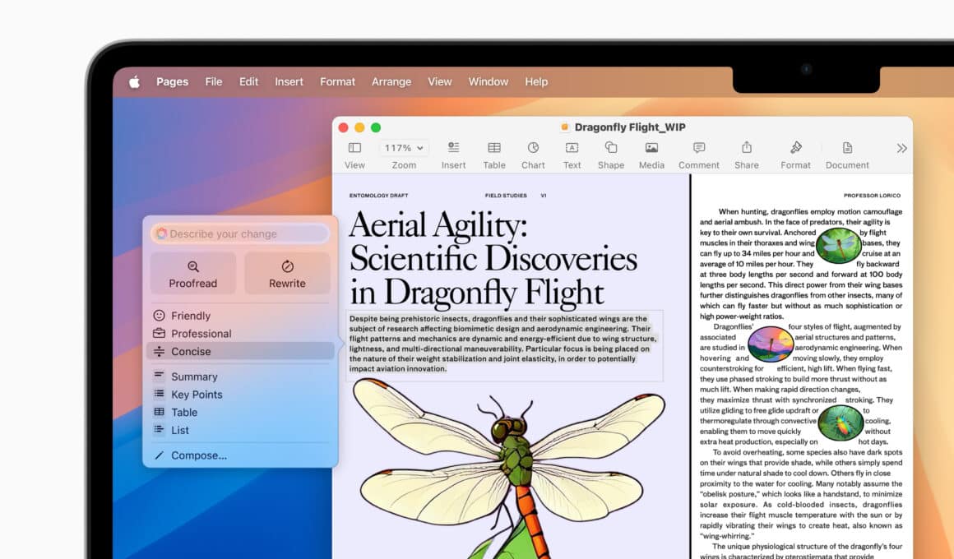Select the beetle inline image near thermoregulate text

tap(841, 423)
